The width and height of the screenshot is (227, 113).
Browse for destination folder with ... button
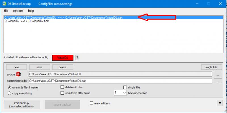pyautogui.click(x=218, y=81)
